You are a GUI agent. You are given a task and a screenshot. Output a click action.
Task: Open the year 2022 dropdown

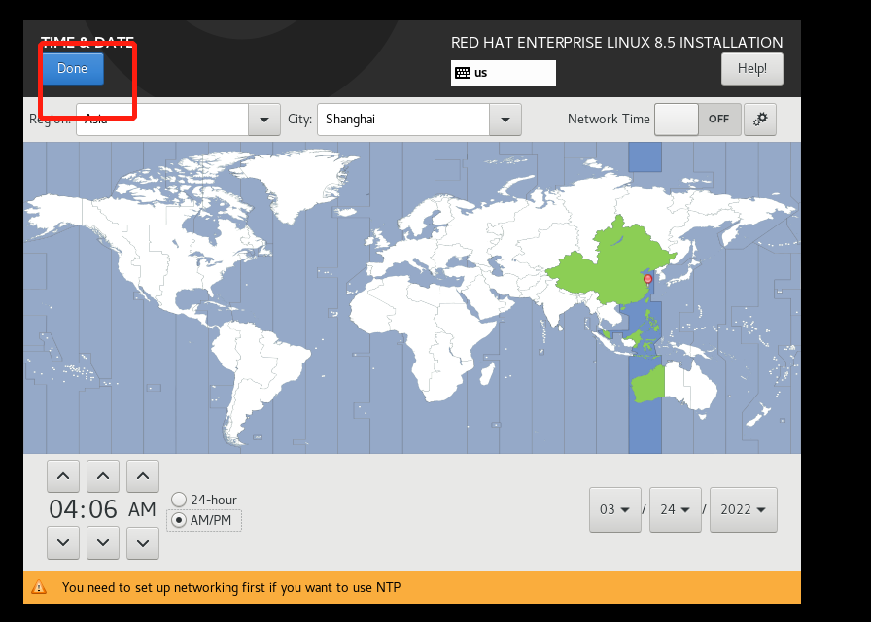click(744, 510)
